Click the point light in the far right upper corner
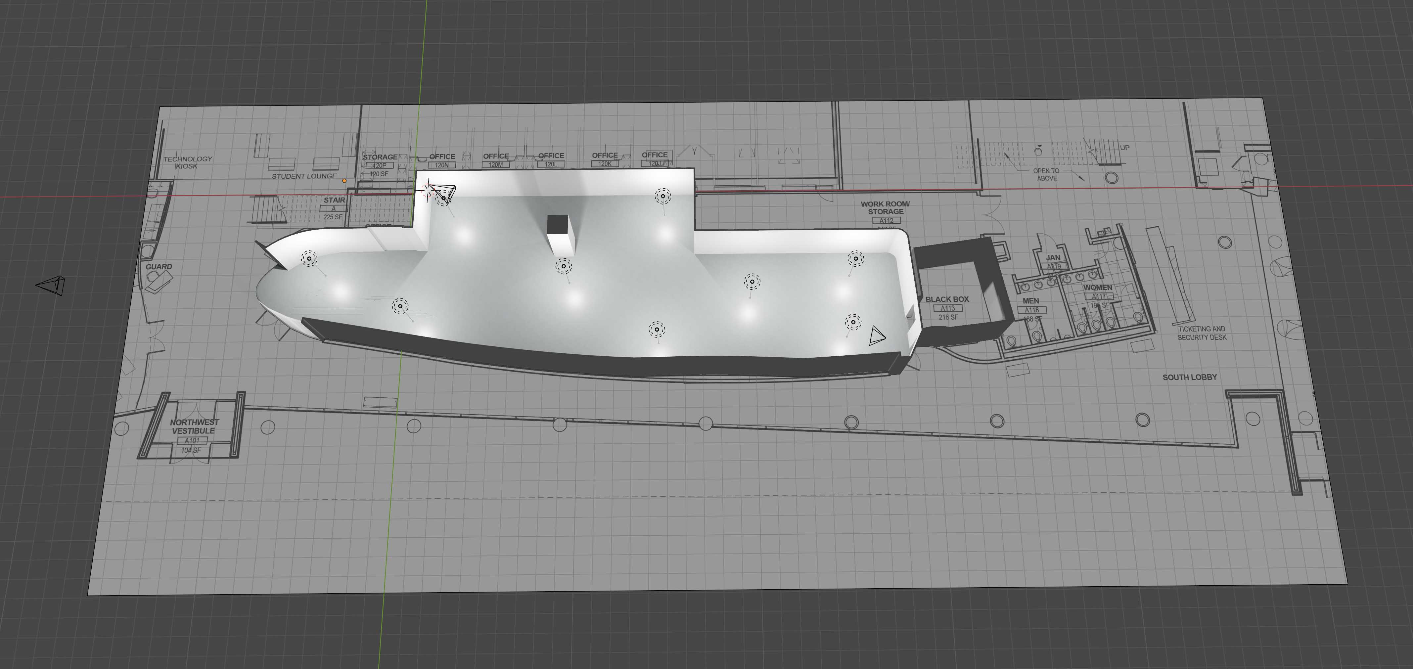 pos(855,258)
